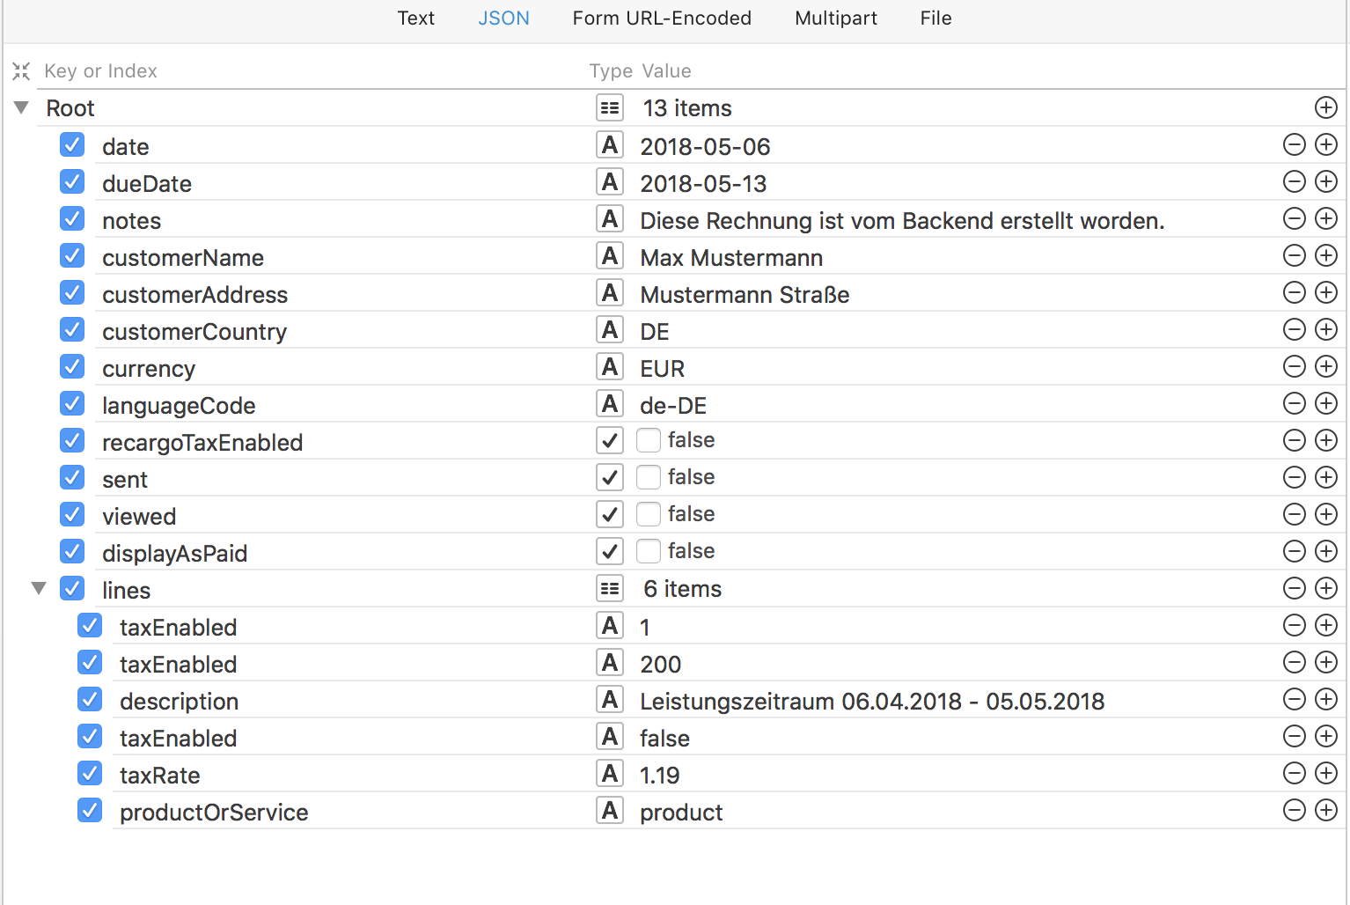Add a row after displayAsPaid with plus icon
1350x905 pixels.
1325,551
